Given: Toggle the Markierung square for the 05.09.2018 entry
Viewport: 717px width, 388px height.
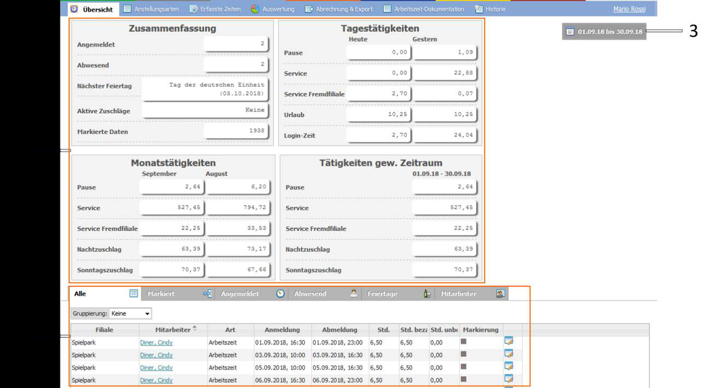Looking at the screenshot, I should pyautogui.click(x=464, y=367).
